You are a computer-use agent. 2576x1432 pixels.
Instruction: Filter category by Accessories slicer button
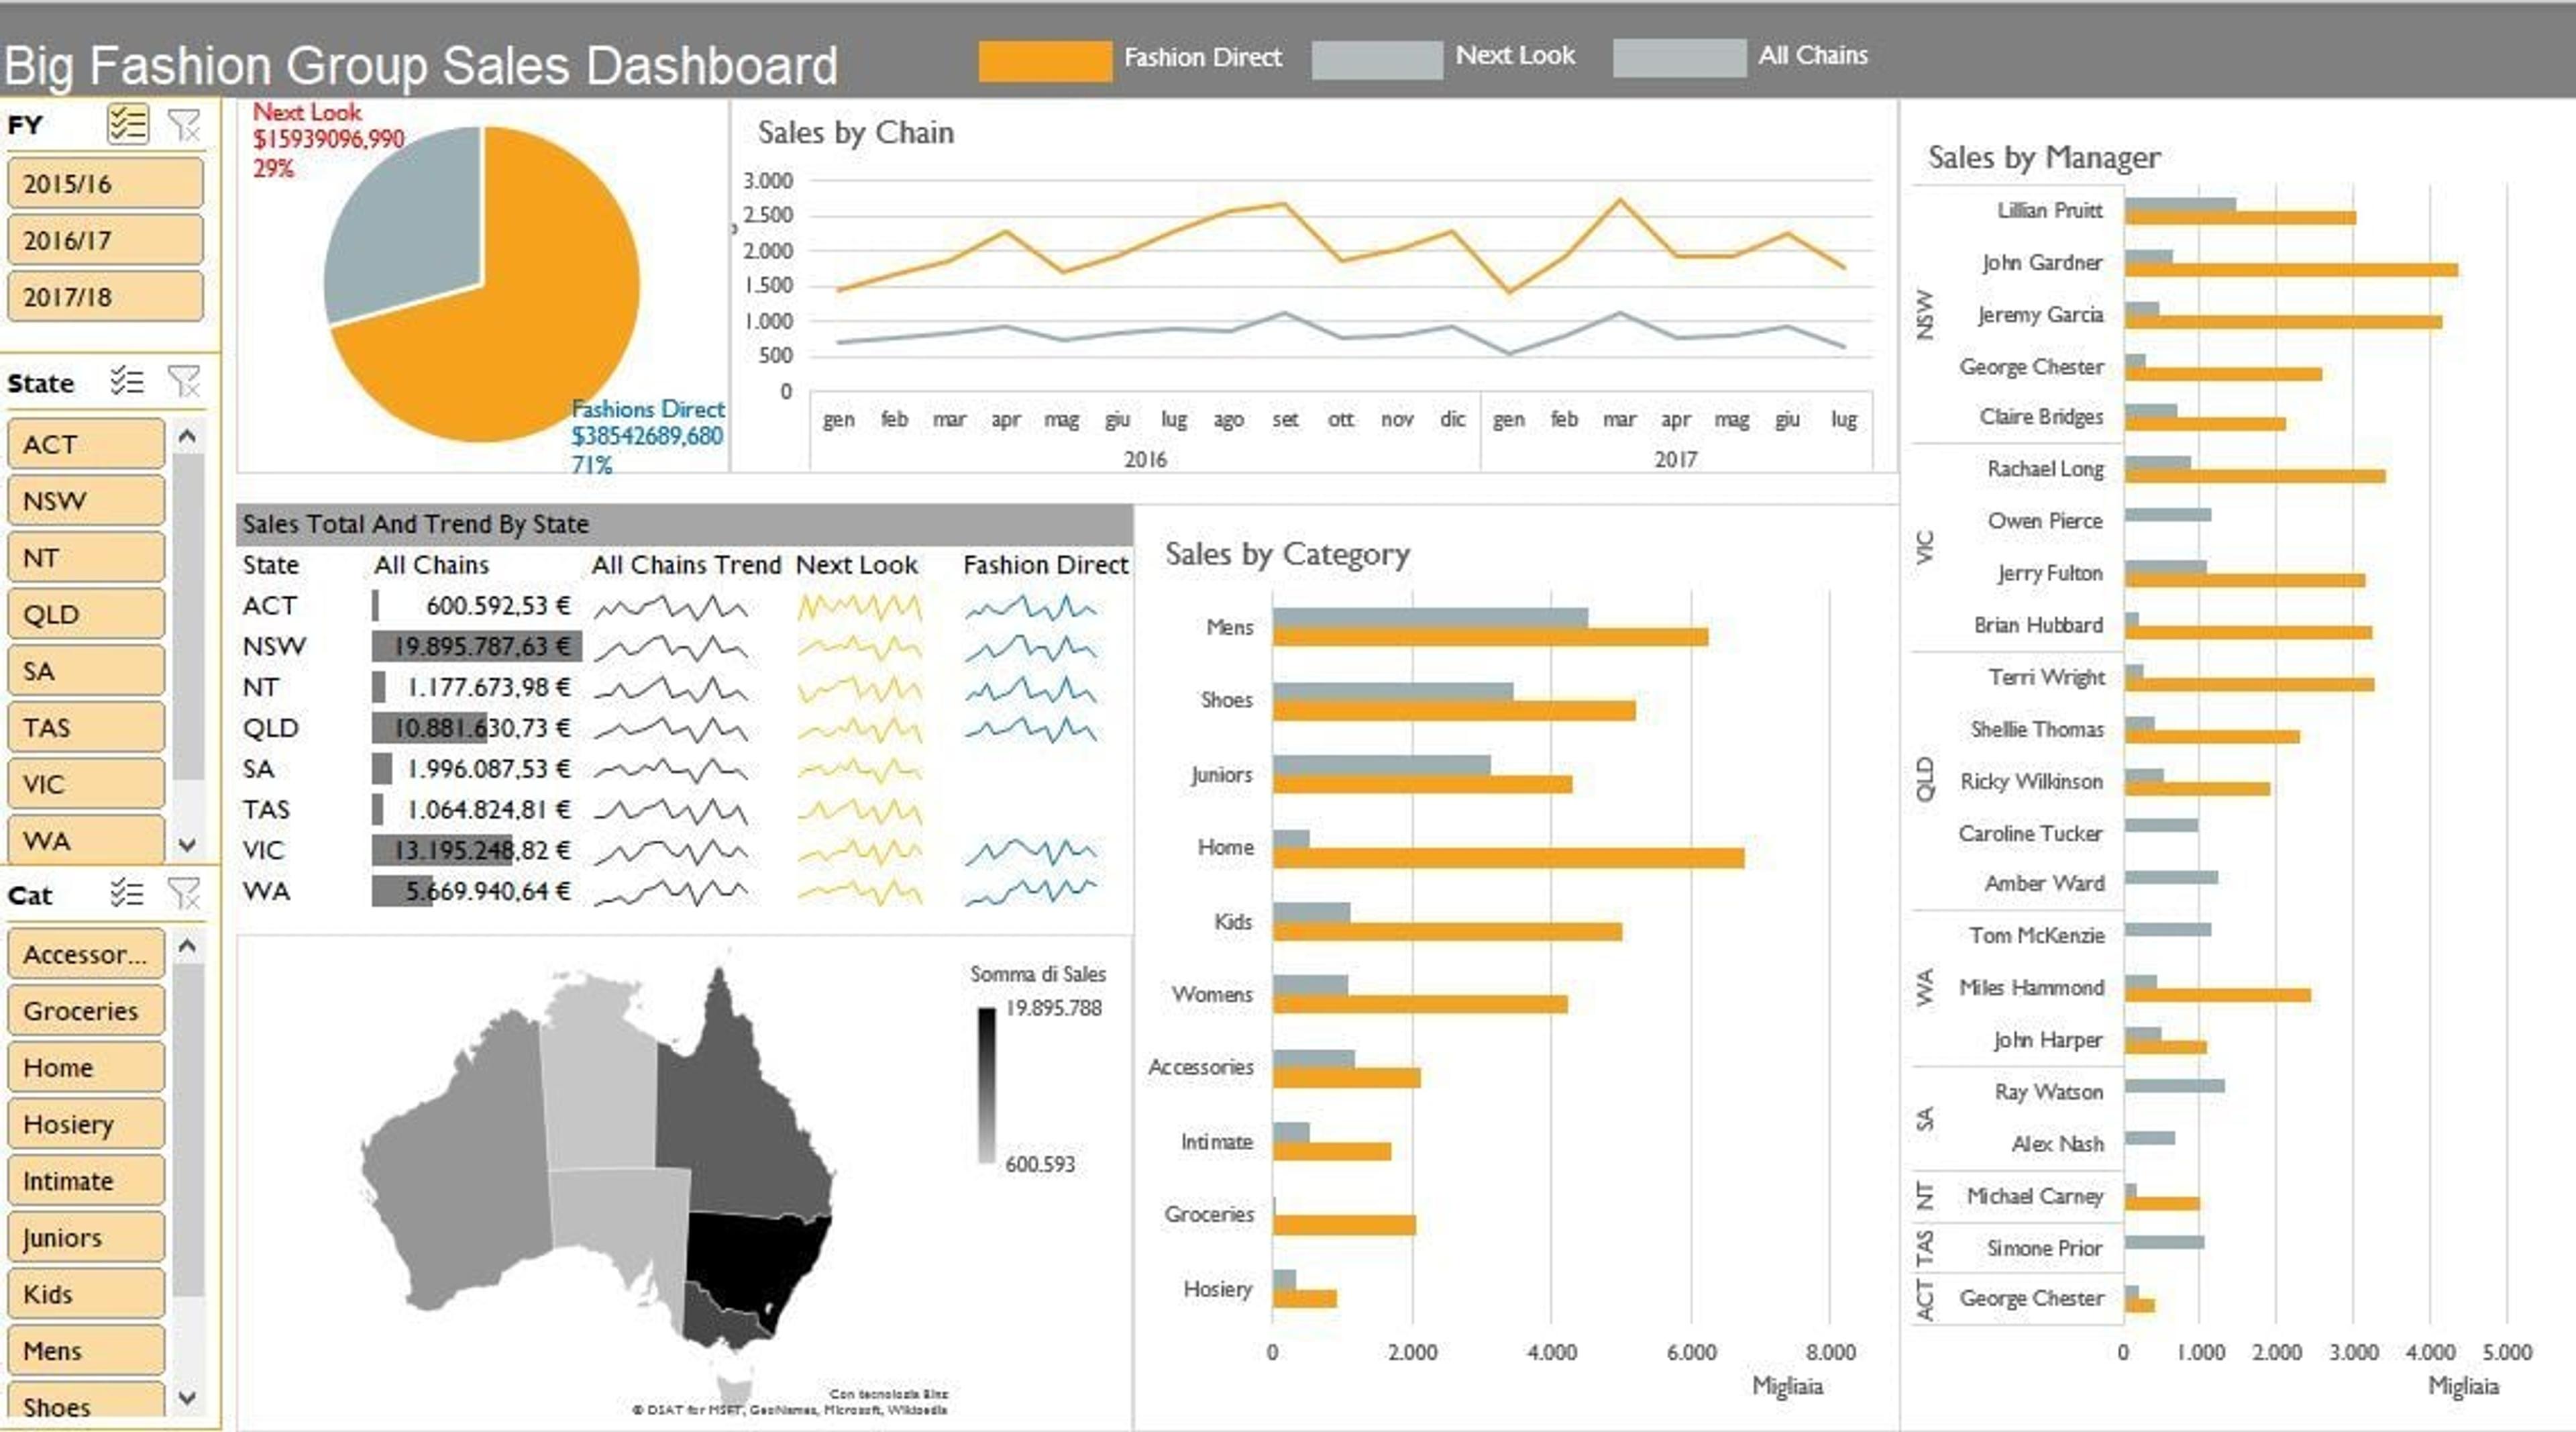click(86, 954)
